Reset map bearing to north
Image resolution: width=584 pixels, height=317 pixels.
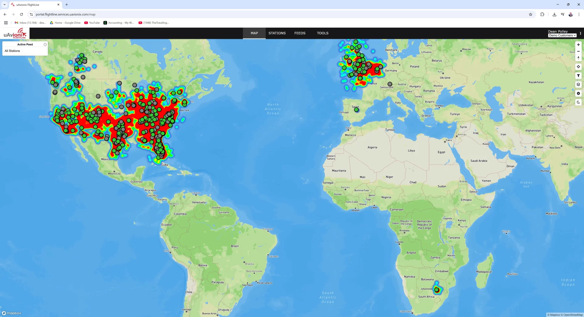pyautogui.click(x=578, y=58)
